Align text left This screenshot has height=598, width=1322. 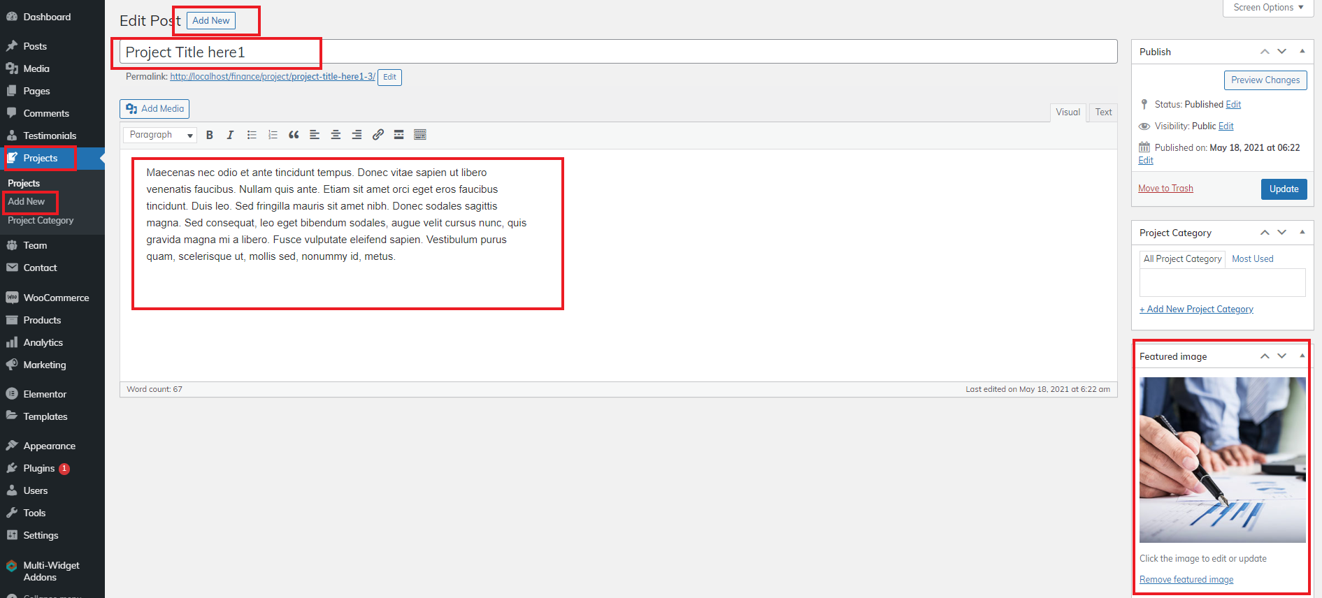click(315, 135)
